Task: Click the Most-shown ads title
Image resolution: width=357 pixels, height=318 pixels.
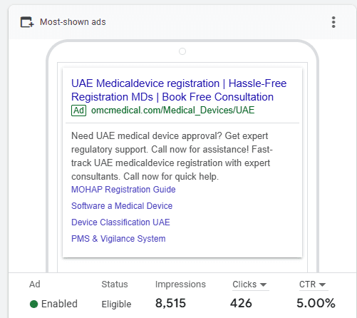Action: pos(73,22)
